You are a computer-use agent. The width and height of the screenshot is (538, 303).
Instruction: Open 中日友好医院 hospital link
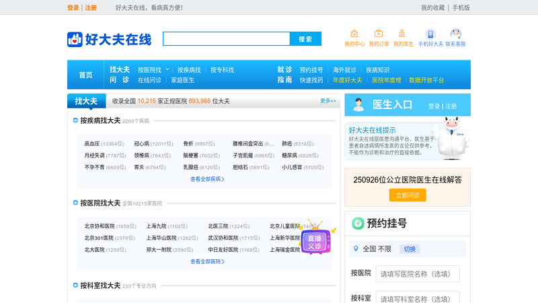(223, 250)
